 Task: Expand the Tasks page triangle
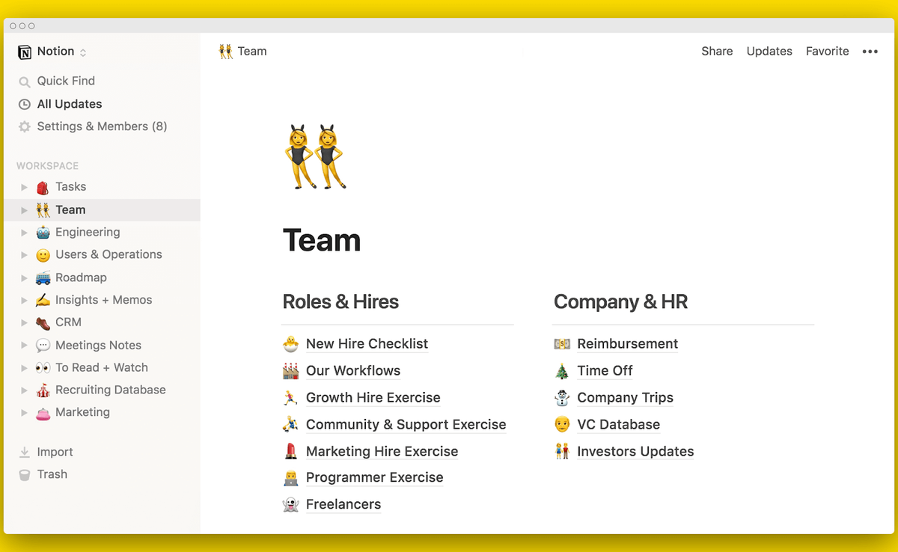[24, 187]
